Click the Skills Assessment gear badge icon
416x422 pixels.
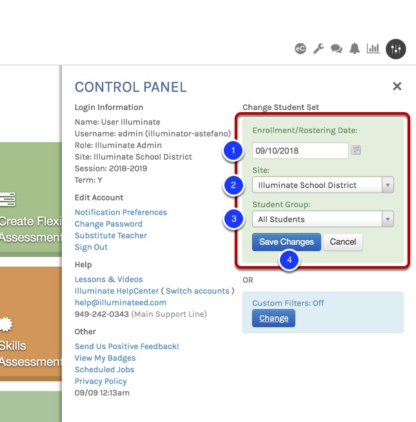pos(6,324)
